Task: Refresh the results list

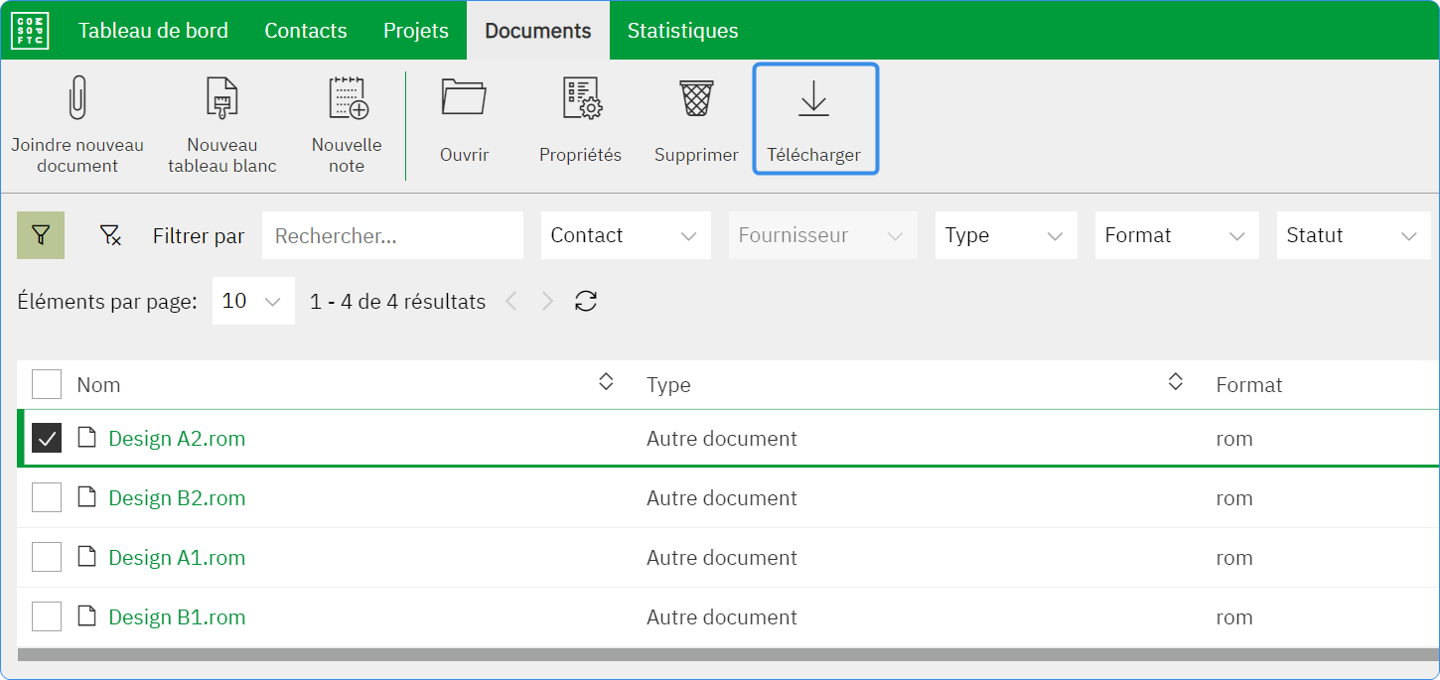Action: pos(586,302)
